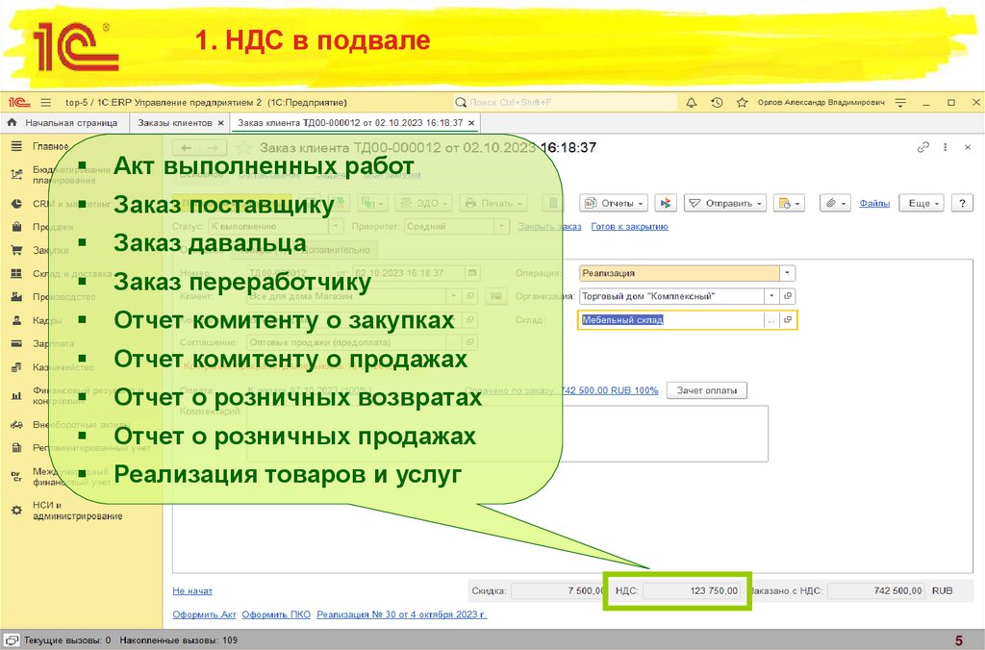Open Отправить send dropdown button
This screenshot has width=985, height=650.
coord(725,203)
